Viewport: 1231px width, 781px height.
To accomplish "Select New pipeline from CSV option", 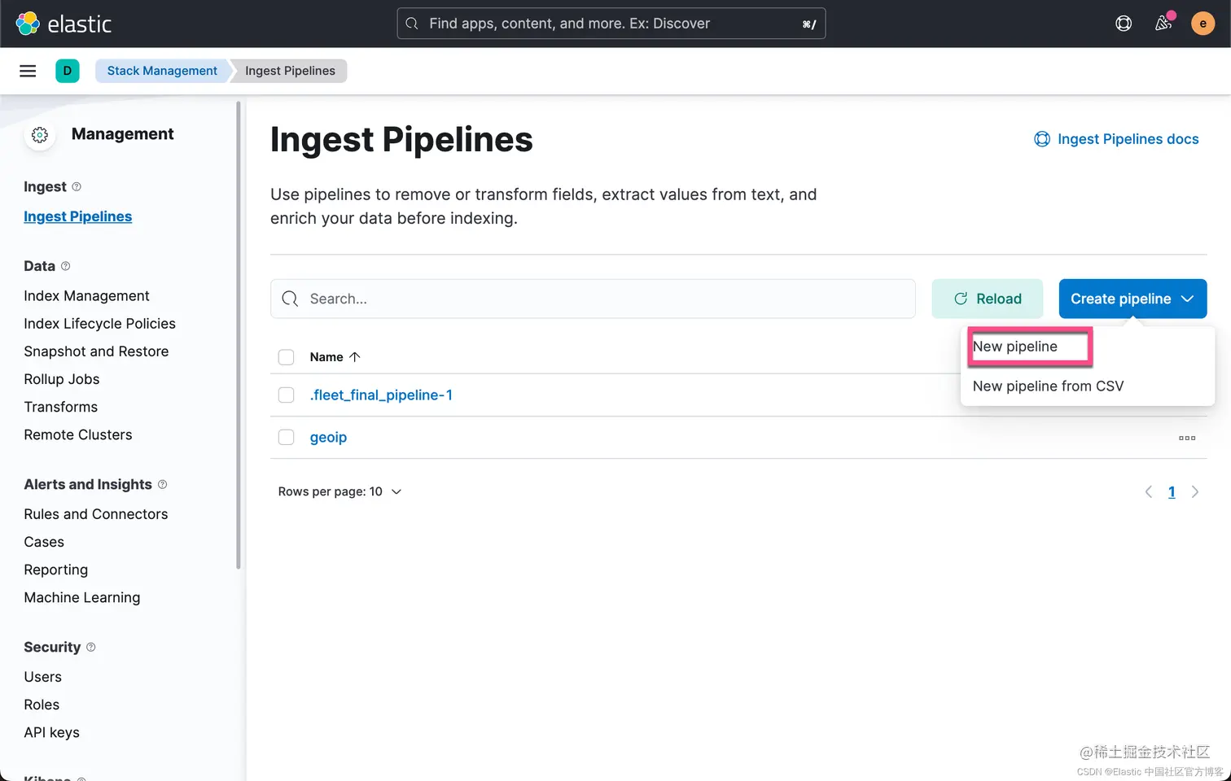I will click(1048, 386).
